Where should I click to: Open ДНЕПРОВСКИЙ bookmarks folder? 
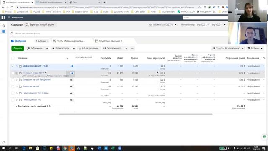coord(21,12)
